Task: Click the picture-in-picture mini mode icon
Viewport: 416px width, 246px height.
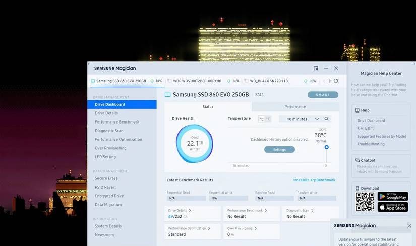Action: [x=316, y=68]
